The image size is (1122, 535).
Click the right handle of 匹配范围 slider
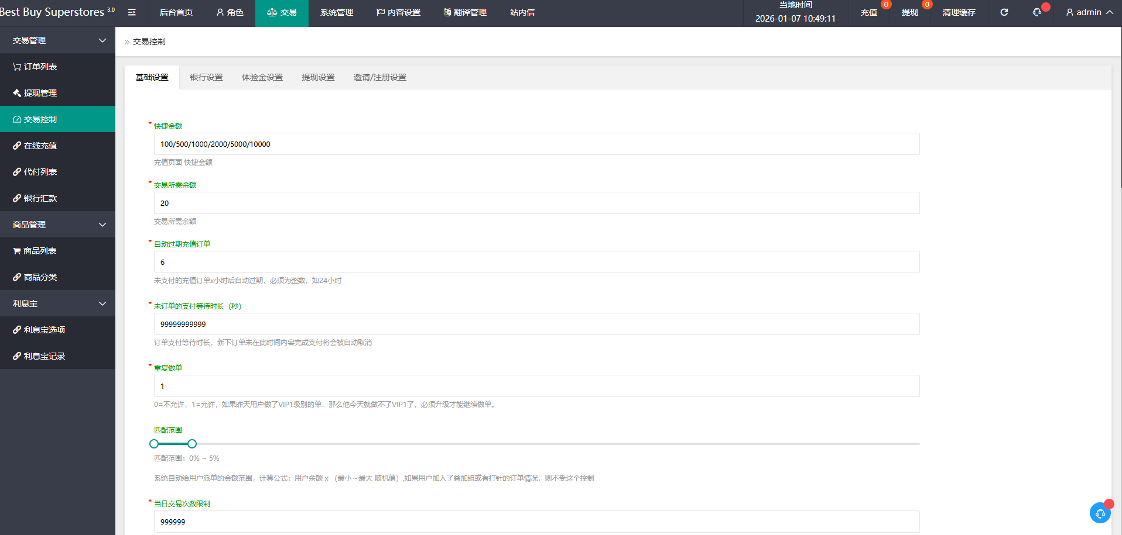pyautogui.click(x=192, y=444)
